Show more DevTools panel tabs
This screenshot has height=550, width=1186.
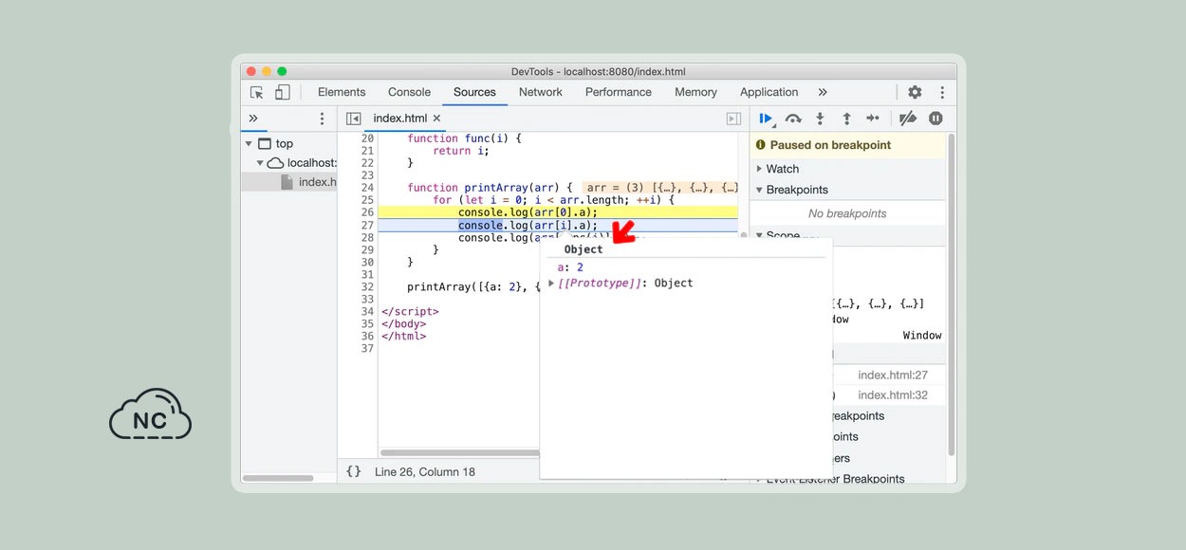click(x=823, y=92)
